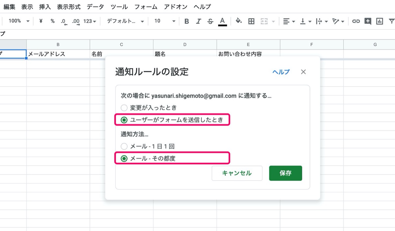This screenshot has width=395, height=231.
Task: Decrease decimal places
Action: (x=64, y=21)
